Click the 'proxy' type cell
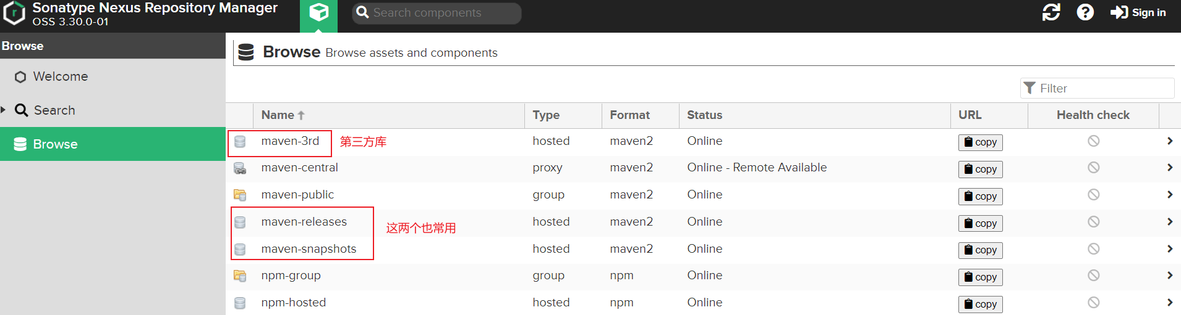Image resolution: width=1181 pixels, height=315 pixels. pos(547,168)
